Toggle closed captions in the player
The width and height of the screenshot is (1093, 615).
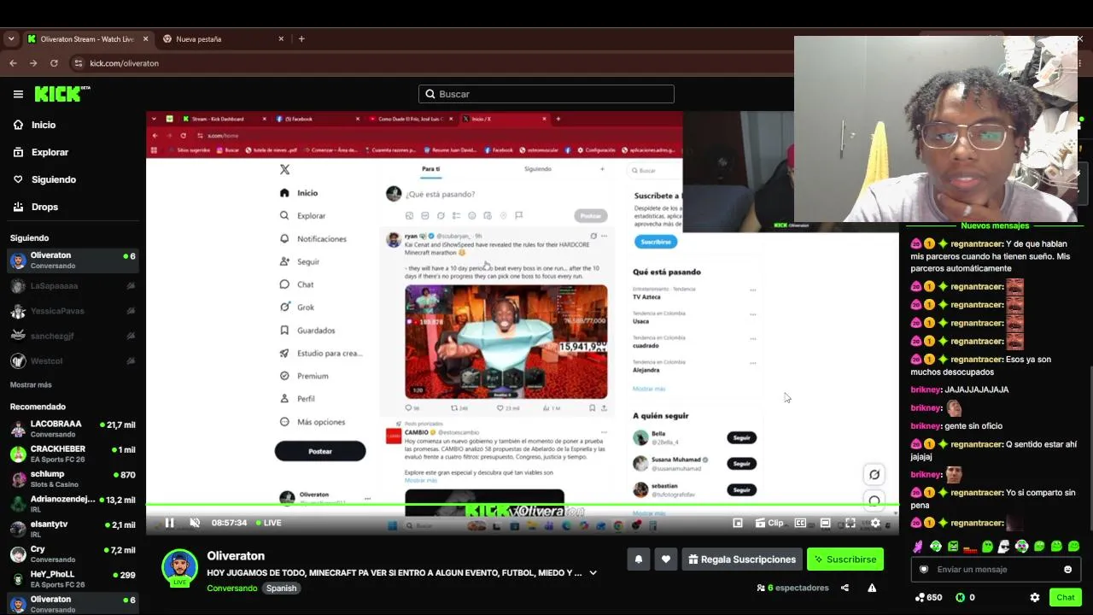(800, 523)
